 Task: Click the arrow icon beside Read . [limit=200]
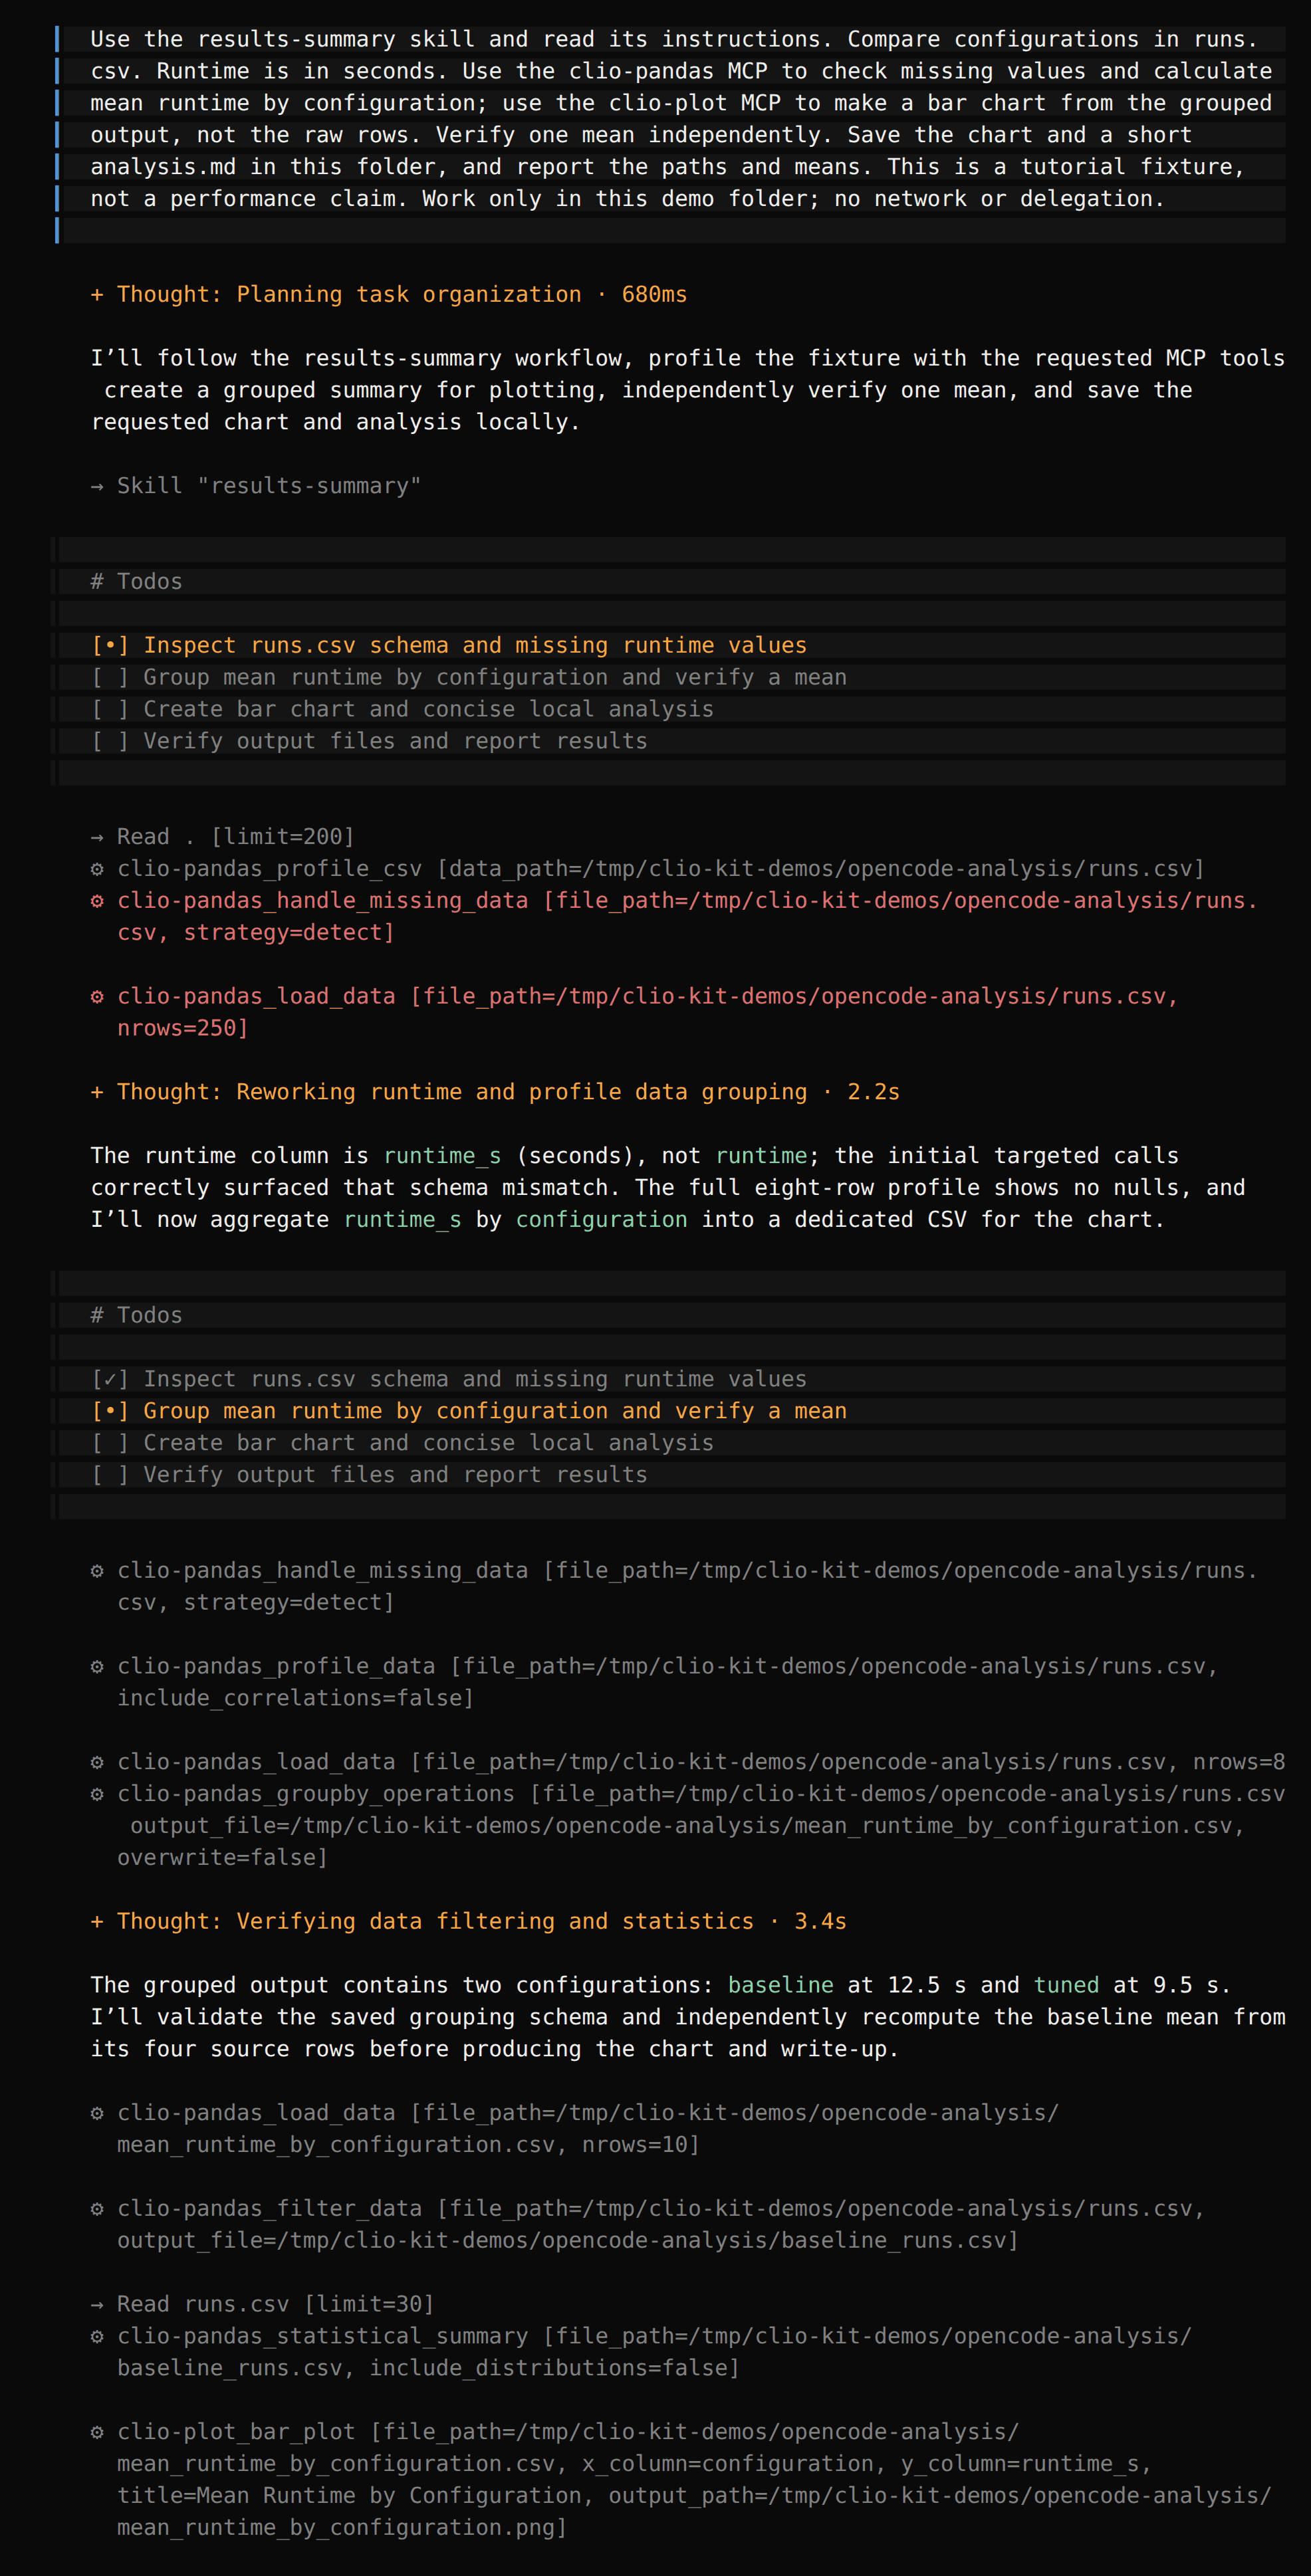tap(97, 837)
